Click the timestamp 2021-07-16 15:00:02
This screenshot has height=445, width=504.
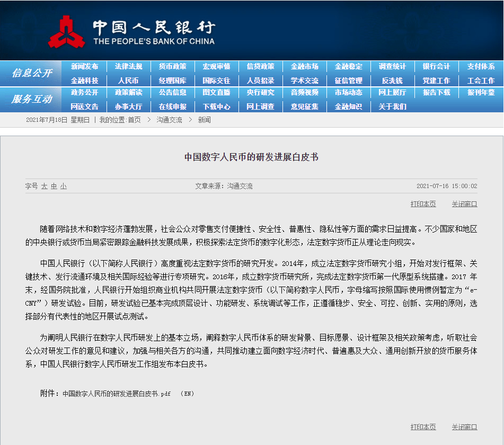[447, 186]
